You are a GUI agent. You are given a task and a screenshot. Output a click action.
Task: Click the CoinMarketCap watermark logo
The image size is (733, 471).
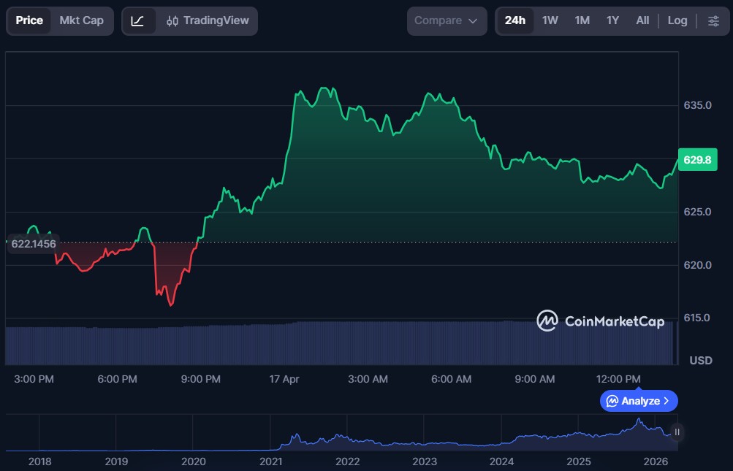pyautogui.click(x=601, y=321)
